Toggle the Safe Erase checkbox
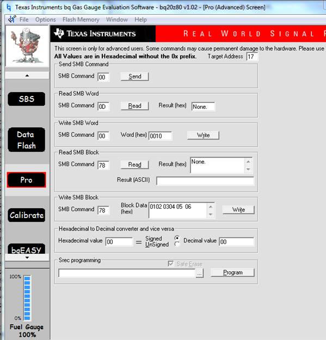Image resolution: width=326 pixels, height=340 pixels. click(171, 264)
